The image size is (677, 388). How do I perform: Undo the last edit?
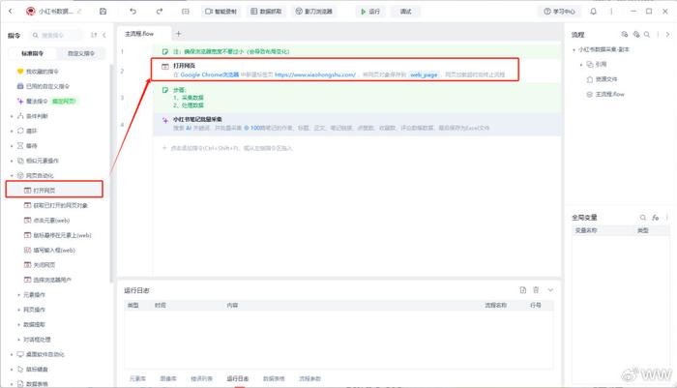pos(133,12)
